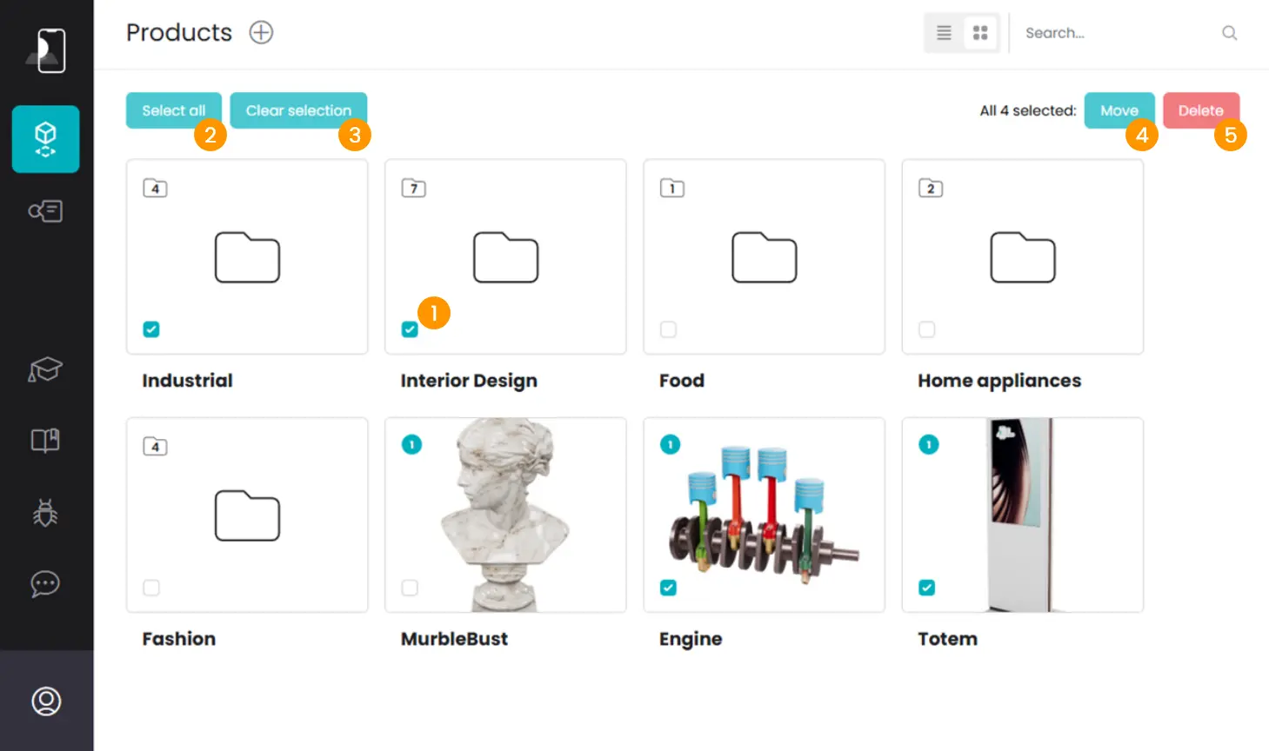Click the Select all button

pyautogui.click(x=173, y=110)
